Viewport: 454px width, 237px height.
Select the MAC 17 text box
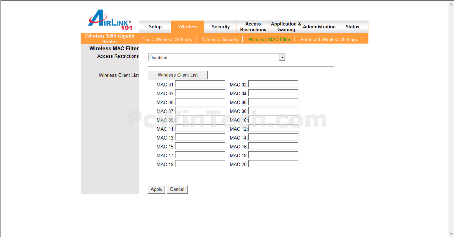200,155
